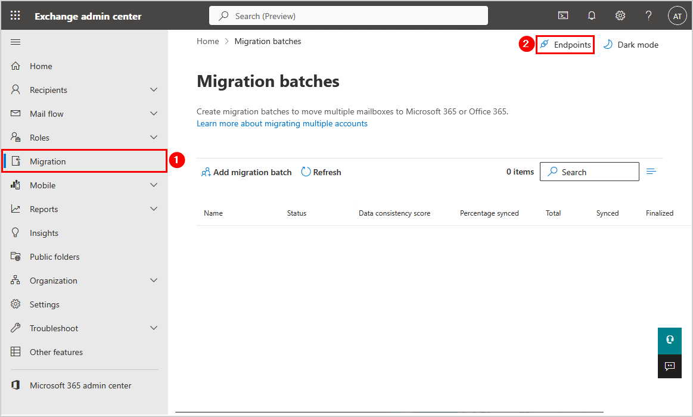The width and height of the screenshot is (693, 417).
Task: Open the app launcher waffle icon
Action: [15, 16]
